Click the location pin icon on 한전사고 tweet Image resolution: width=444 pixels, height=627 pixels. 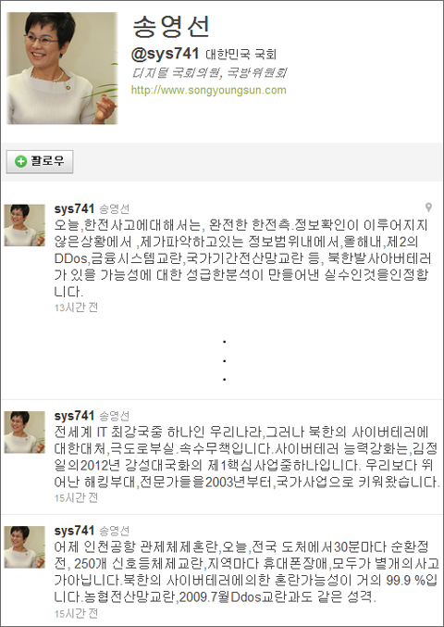click(x=428, y=207)
